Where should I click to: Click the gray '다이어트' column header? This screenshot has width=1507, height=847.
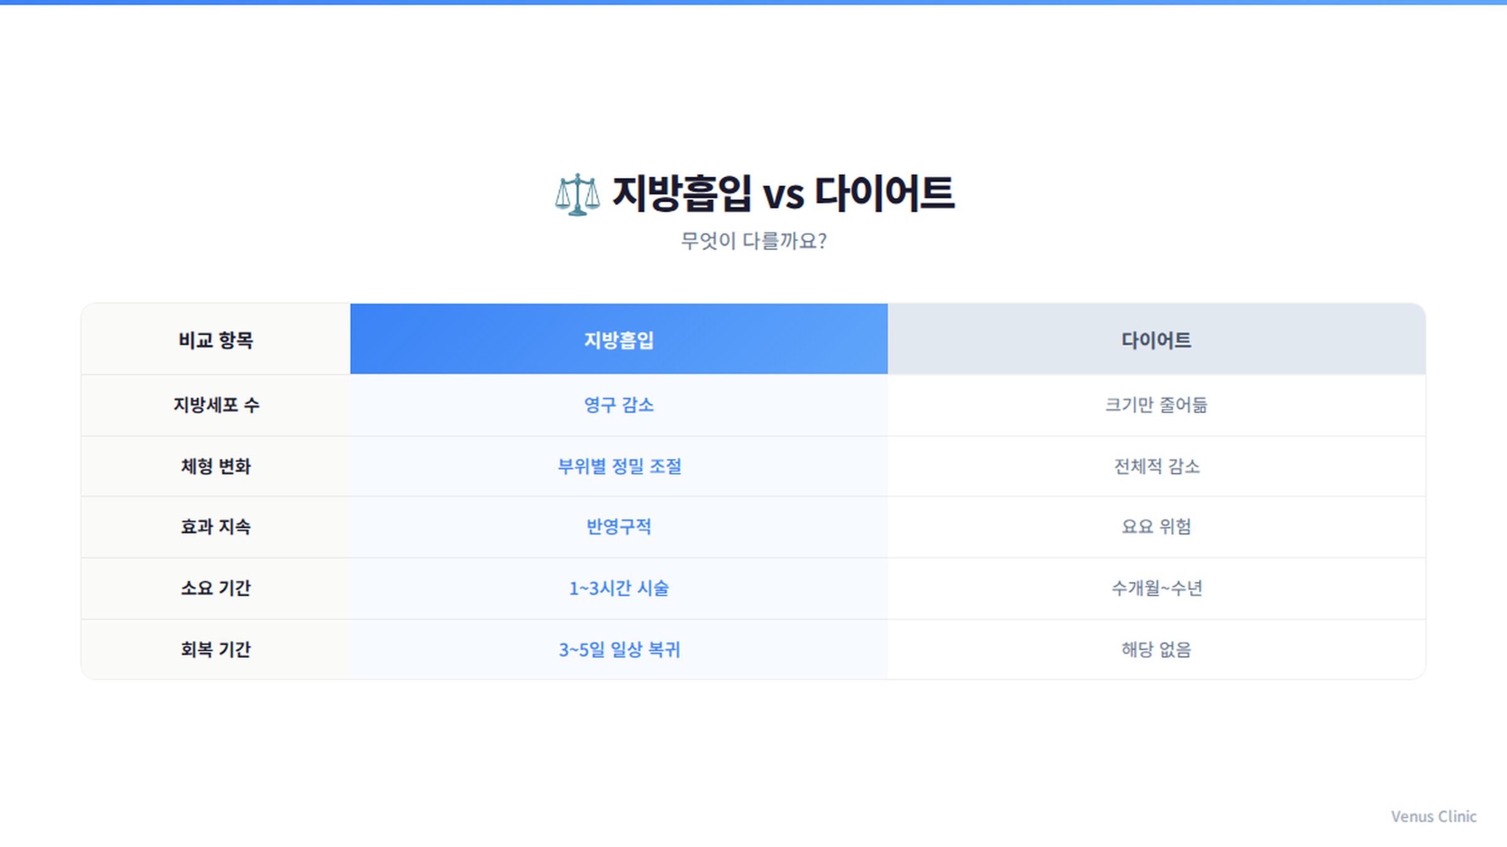tap(1157, 339)
